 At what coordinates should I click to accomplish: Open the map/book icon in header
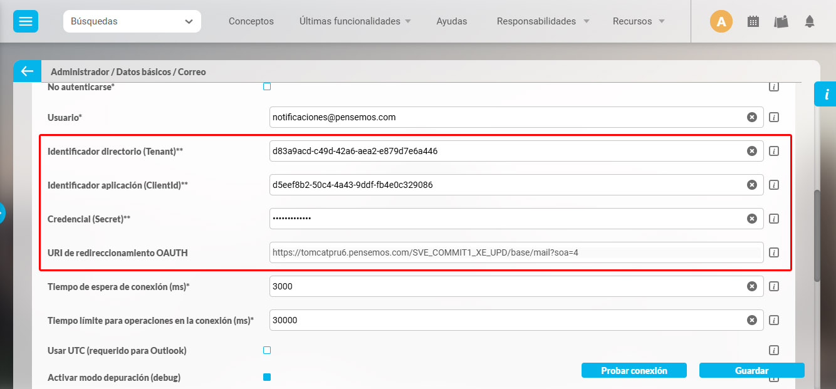pyautogui.click(x=781, y=22)
